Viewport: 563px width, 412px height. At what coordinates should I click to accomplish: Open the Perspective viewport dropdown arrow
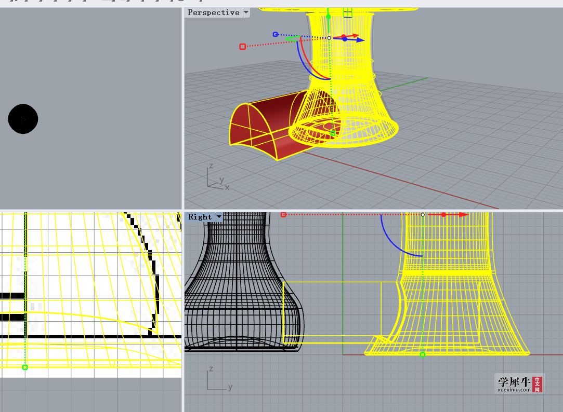point(246,12)
